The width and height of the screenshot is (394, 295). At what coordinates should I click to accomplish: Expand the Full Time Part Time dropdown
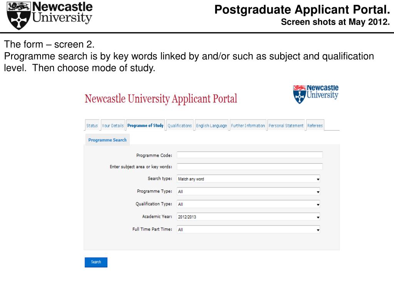(x=249, y=230)
